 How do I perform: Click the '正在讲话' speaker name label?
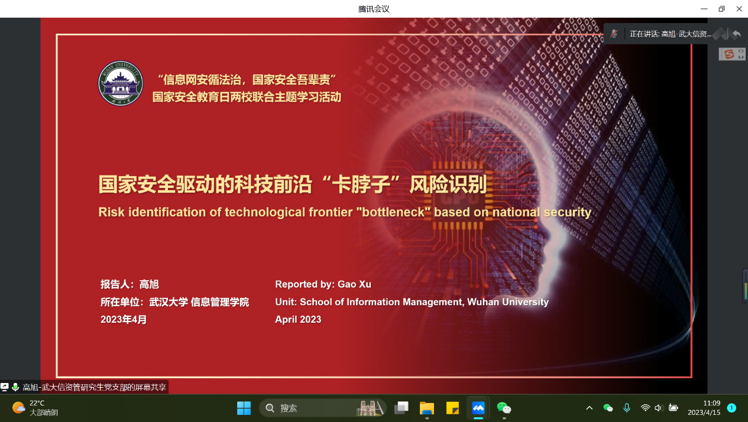670,34
